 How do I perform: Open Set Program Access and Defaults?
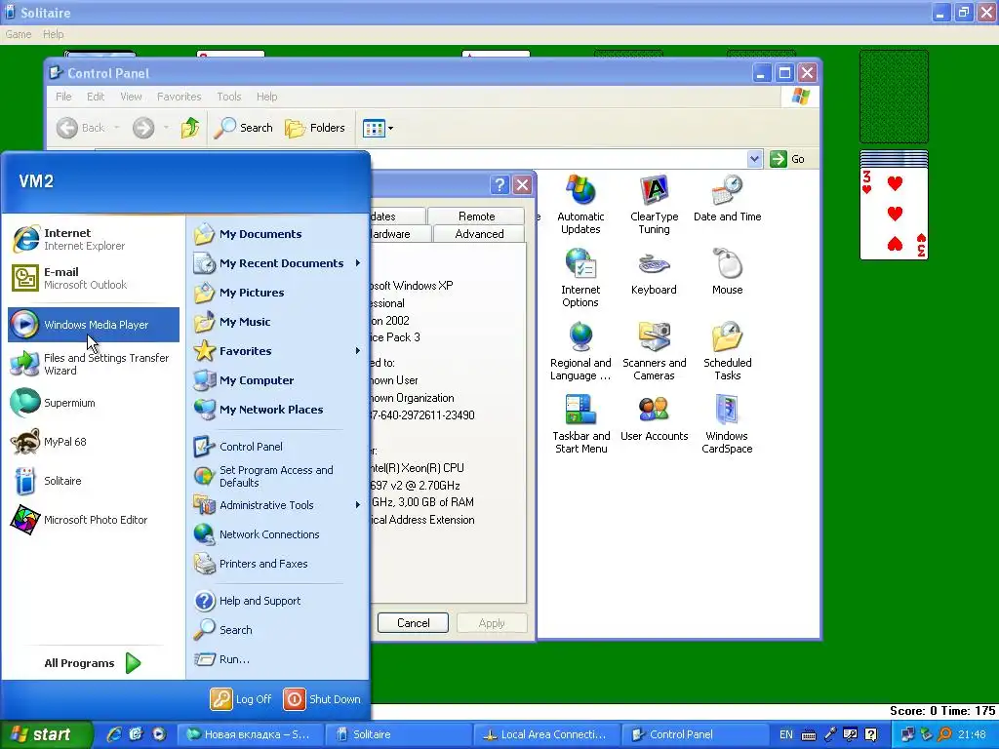click(x=278, y=476)
